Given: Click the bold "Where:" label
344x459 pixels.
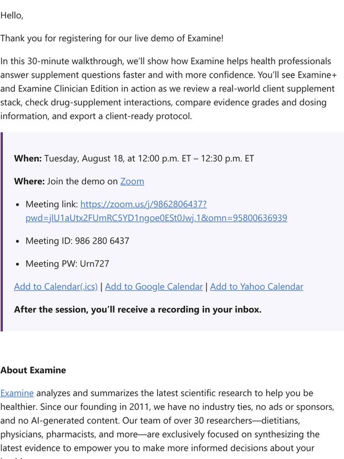Looking at the screenshot, I should pyautogui.click(x=29, y=181).
